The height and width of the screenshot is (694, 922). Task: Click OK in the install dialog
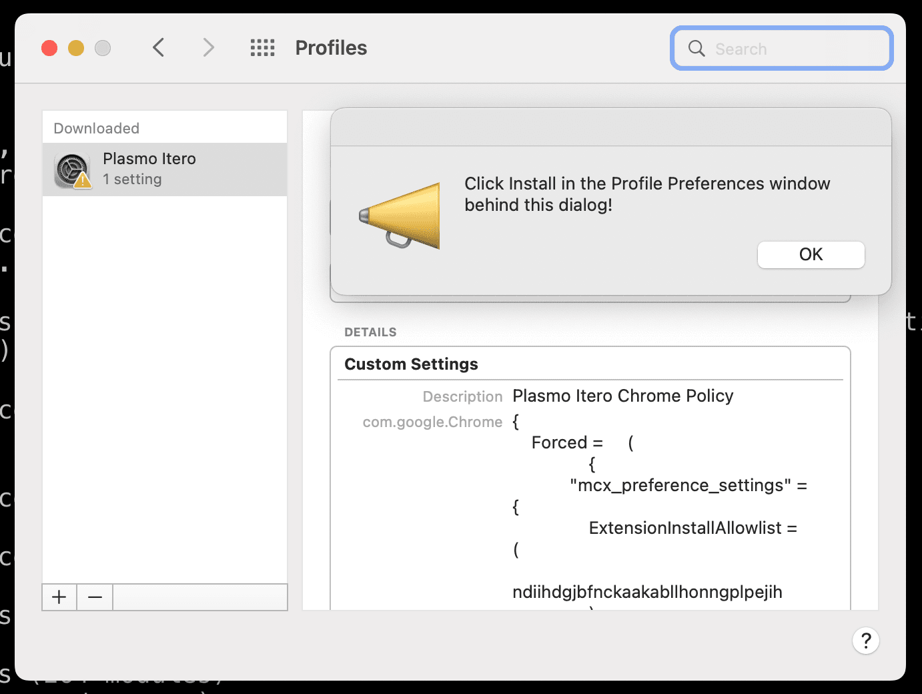tap(811, 255)
